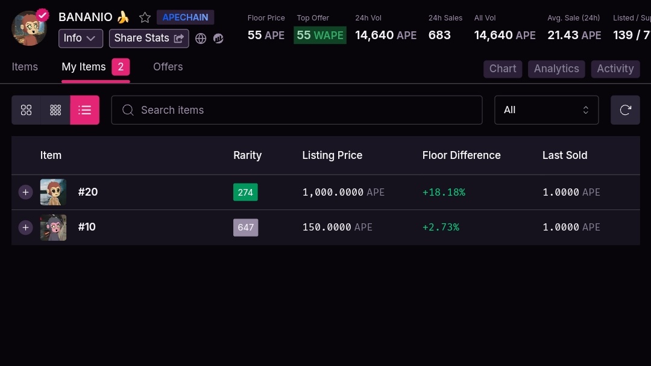The width and height of the screenshot is (651, 366).
Task: Select the list view layout
Action: [x=85, y=110]
